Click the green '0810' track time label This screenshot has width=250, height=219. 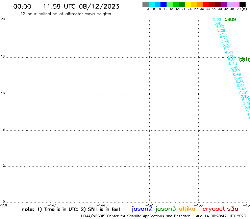[245, 60]
